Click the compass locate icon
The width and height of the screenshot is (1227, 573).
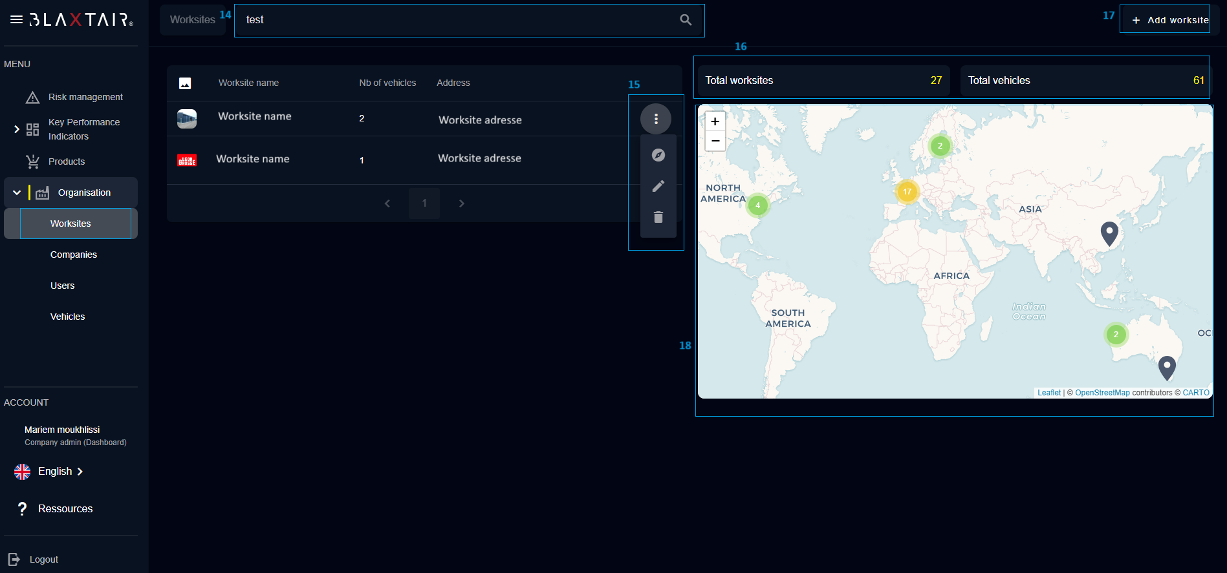coord(658,155)
